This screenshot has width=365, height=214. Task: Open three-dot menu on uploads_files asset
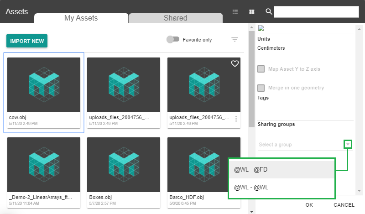(x=236, y=119)
